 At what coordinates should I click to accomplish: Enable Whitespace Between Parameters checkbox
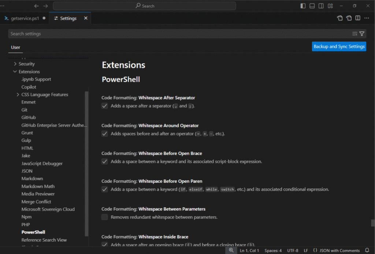click(x=104, y=217)
